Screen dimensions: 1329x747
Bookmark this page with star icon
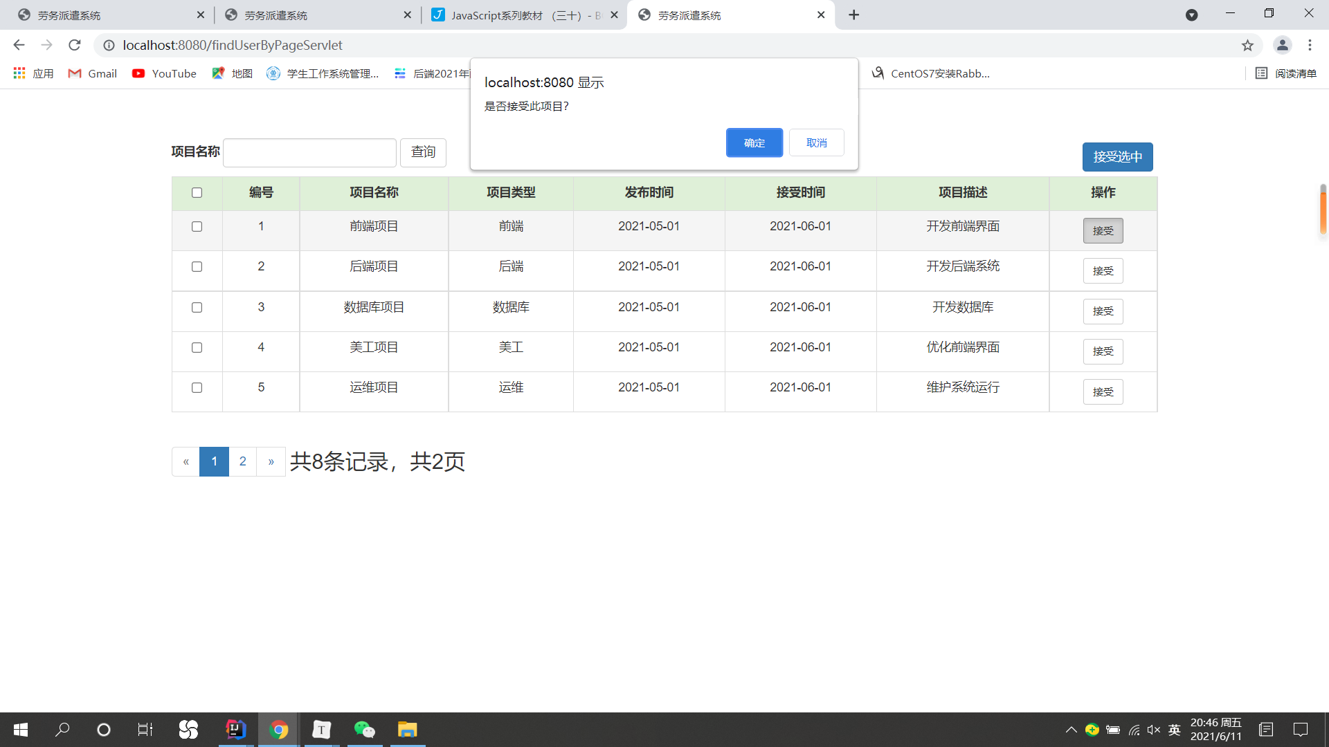click(1247, 45)
